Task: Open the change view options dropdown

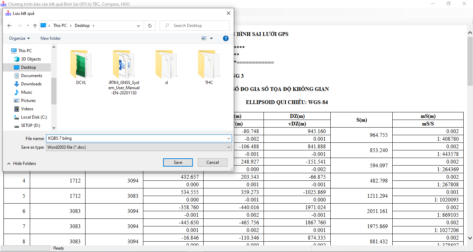Action: click(x=212, y=38)
